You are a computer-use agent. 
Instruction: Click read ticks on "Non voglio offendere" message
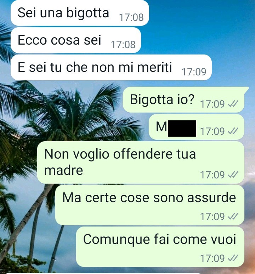click(233, 175)
